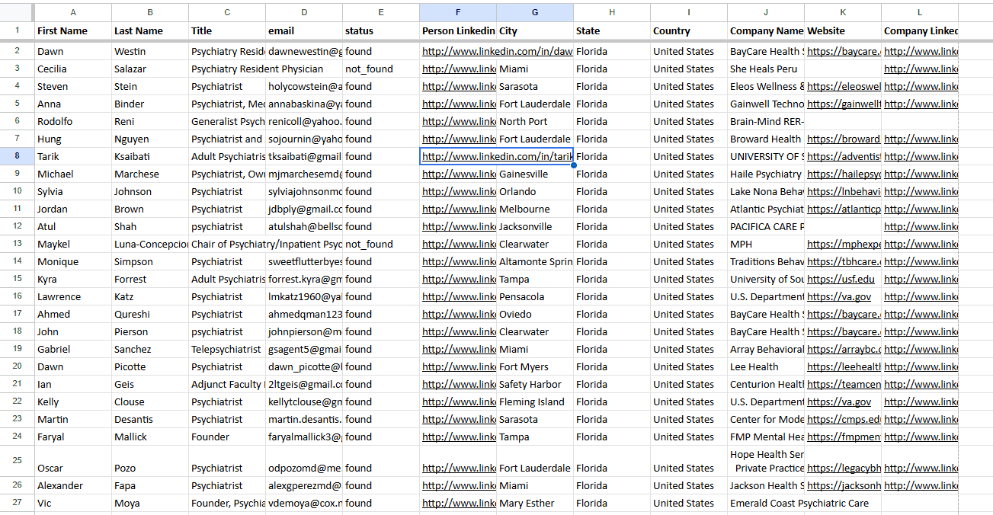993x515 pixels.
Task: Select row 8 header number
Action: (x=17, y=156)
